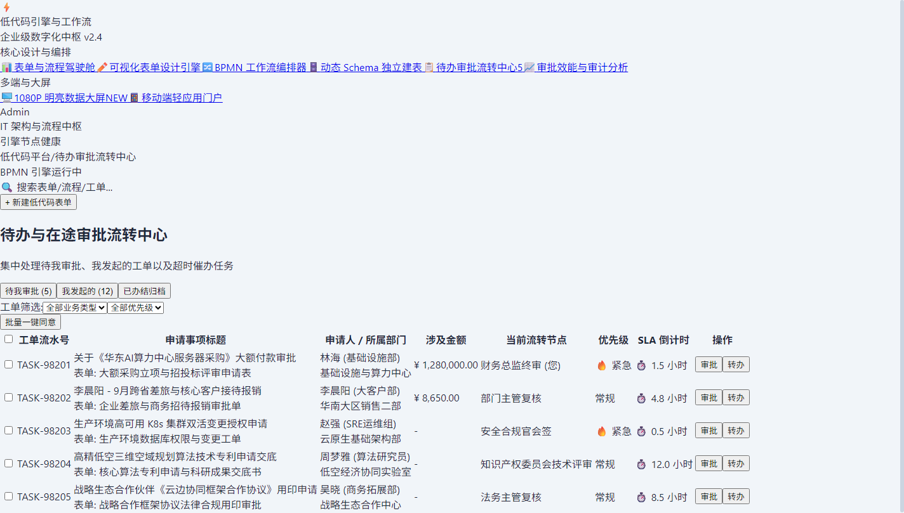Viewport: 904px width, 513px height.
Task: Click 审批 button for TASK-98201
Action: pos(708,365)
